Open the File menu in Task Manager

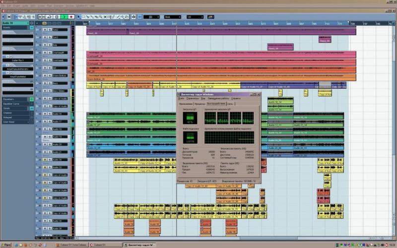pos(181,99)
